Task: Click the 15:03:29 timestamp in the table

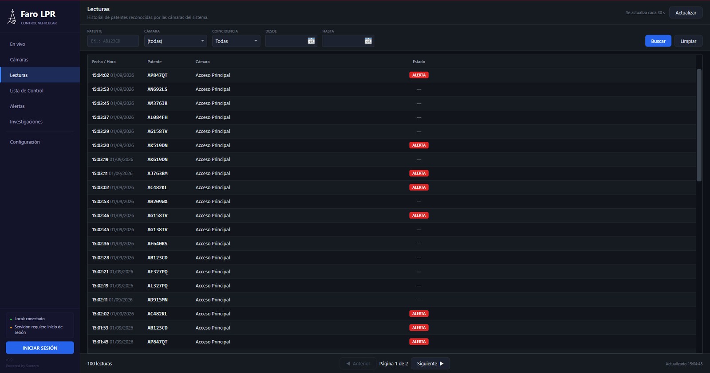Action: (x=100, y=132)
